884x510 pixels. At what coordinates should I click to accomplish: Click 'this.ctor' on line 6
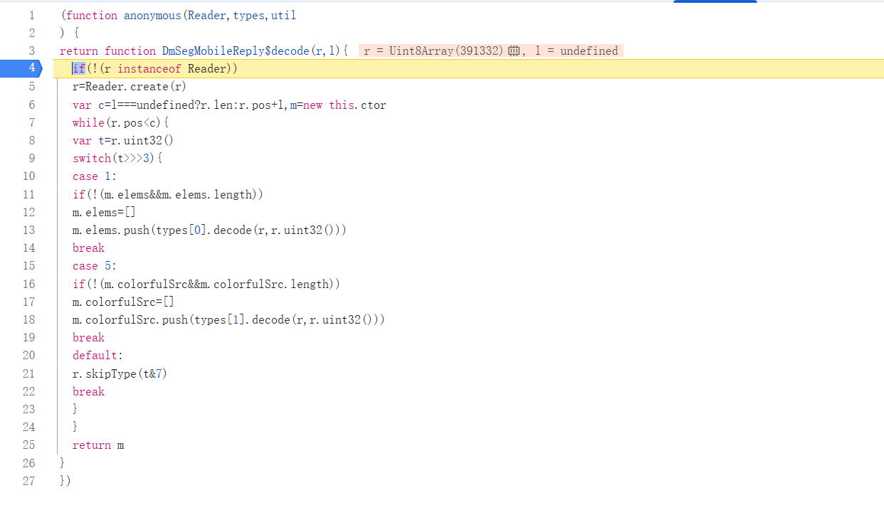(x=357, y=105)
